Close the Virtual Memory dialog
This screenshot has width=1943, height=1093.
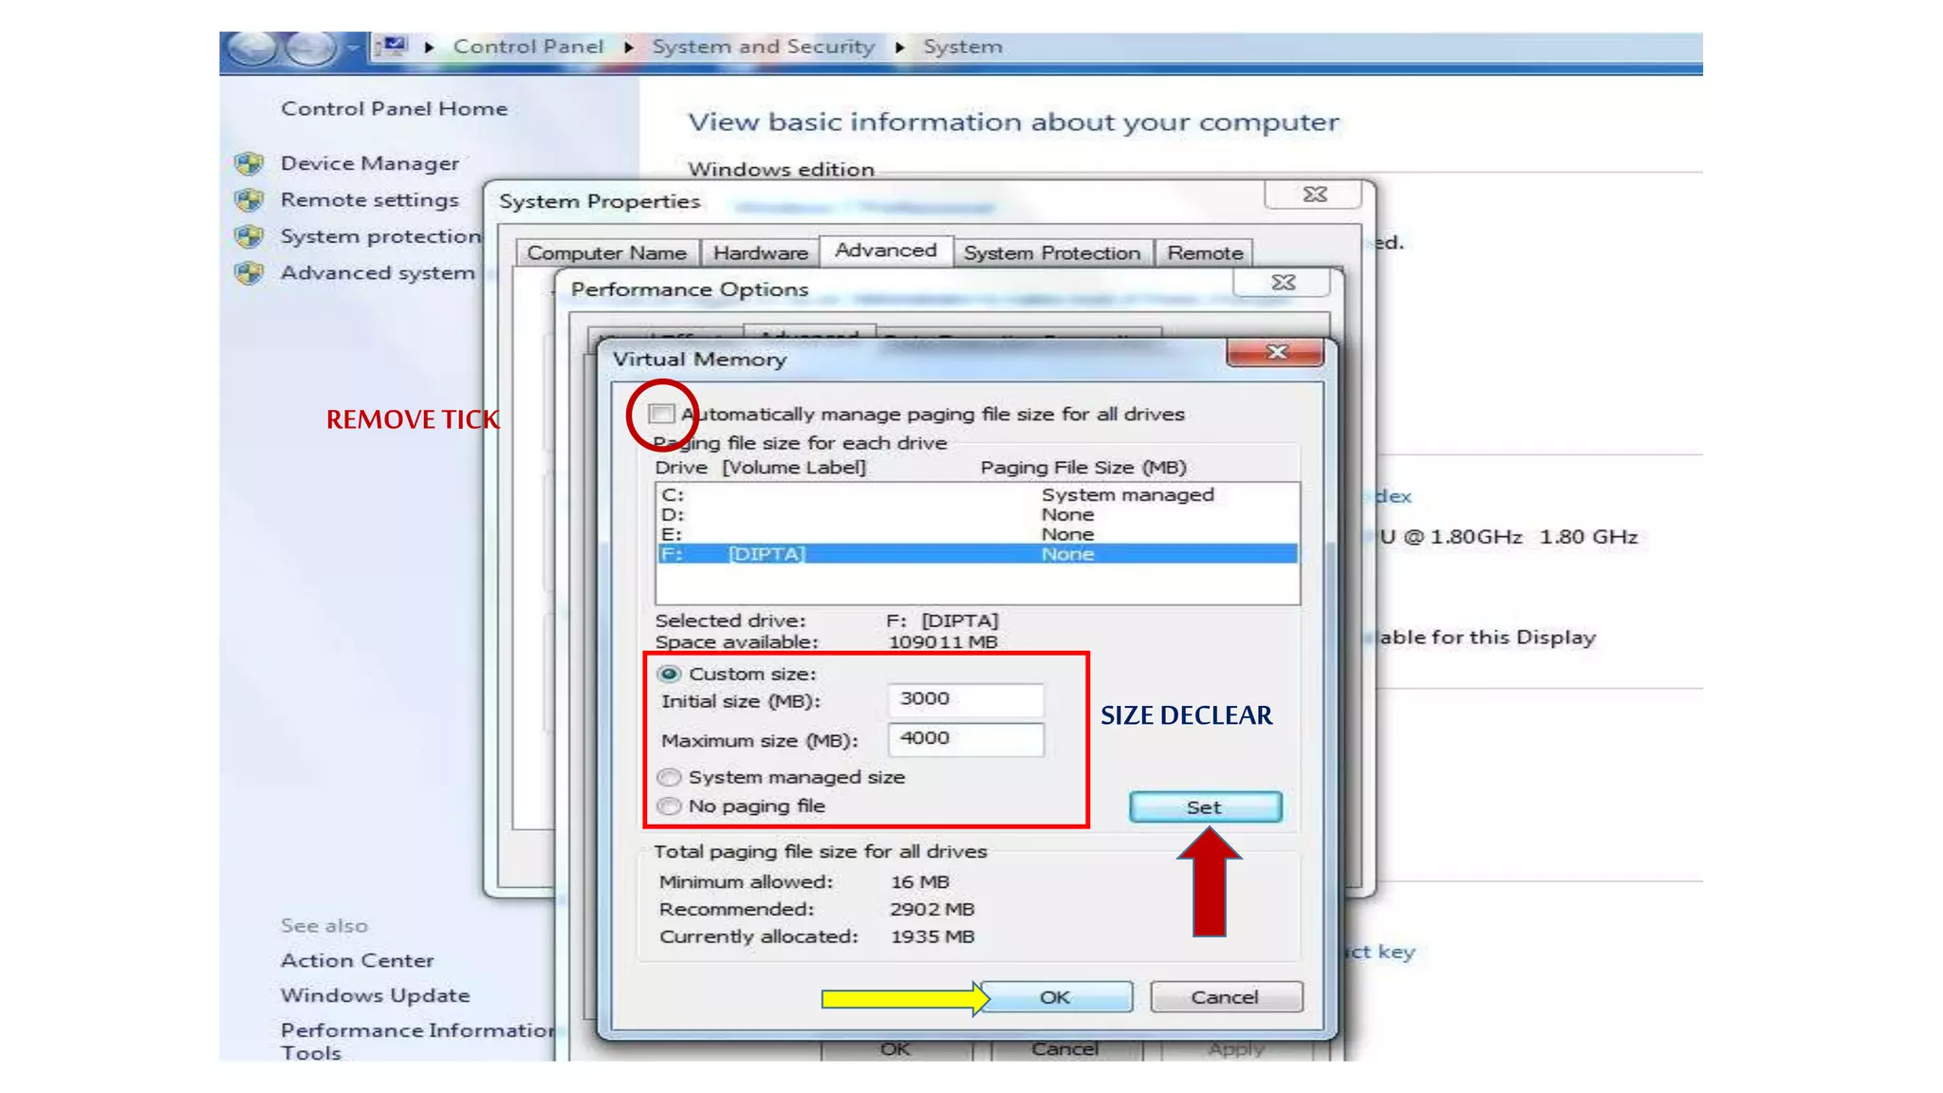pos(1275,352)
